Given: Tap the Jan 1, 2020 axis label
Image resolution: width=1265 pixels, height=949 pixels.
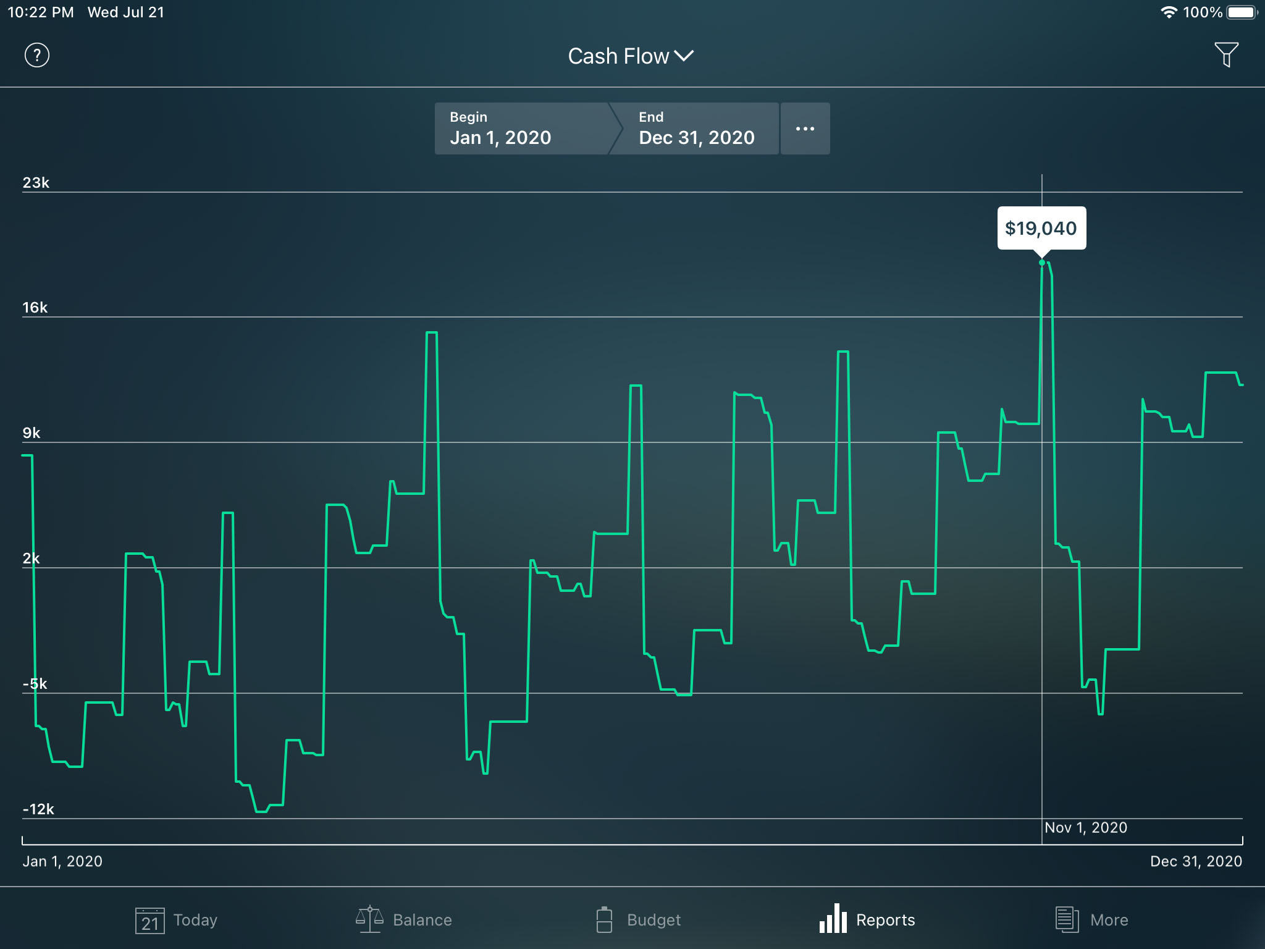Looking at the screenshot, I should 62,861.
